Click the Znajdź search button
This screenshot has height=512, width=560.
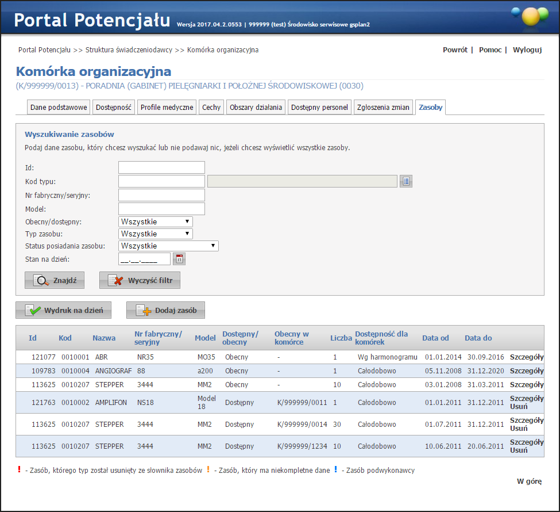tap(55, 280)
